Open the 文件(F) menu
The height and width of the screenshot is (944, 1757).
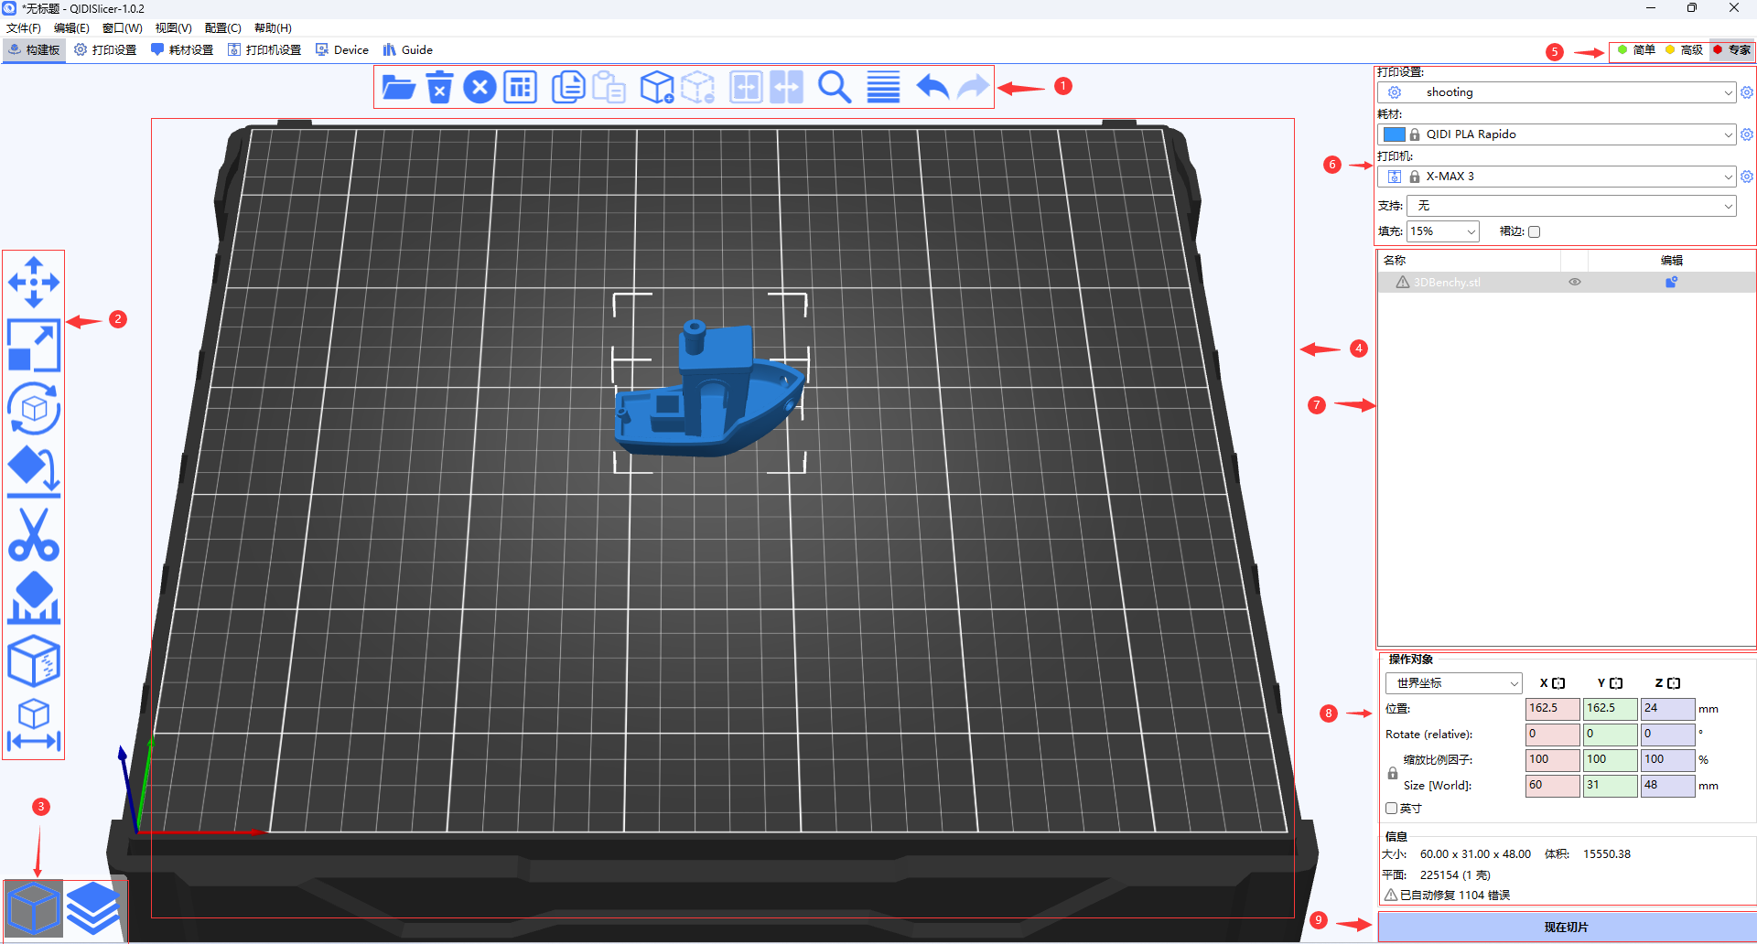pyautogui.click(x=23, y=28)
